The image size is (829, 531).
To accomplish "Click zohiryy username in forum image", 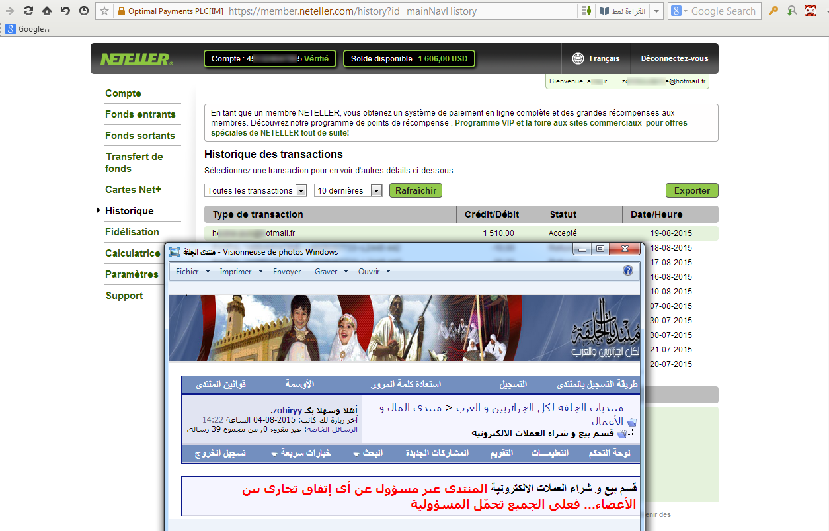I will (x=286, y=410).
